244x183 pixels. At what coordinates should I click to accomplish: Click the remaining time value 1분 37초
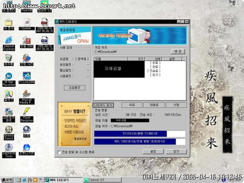click(x=131, y=115)
